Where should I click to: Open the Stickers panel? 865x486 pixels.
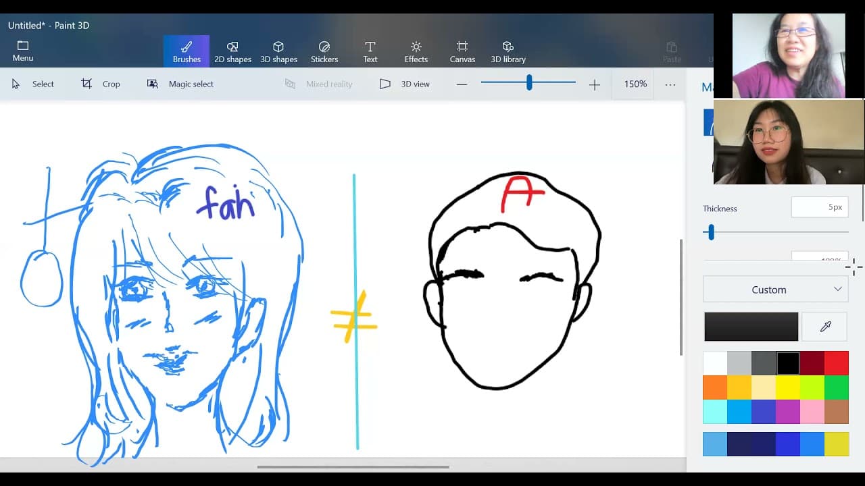[324, 51]
